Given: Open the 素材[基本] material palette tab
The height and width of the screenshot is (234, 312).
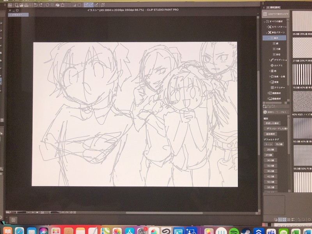Looking at the screenshot, I should click(274, 7).
